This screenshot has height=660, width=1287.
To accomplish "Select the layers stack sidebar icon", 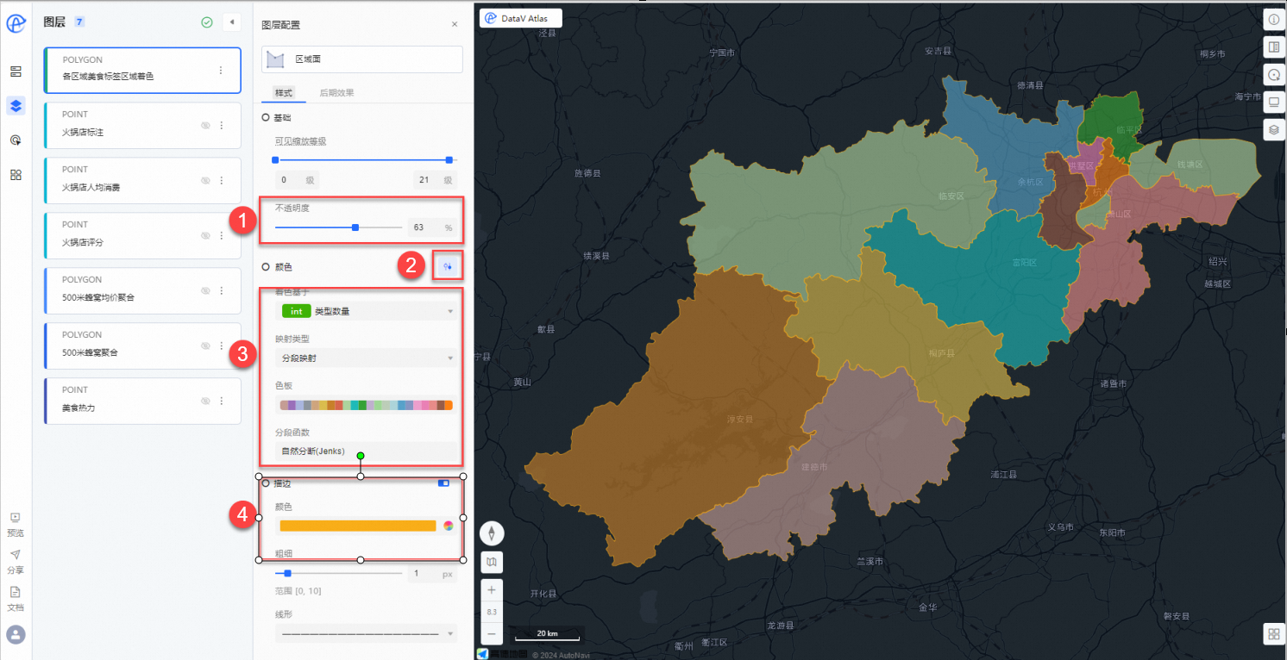I will pyautogui.click(x=16, y=106).
